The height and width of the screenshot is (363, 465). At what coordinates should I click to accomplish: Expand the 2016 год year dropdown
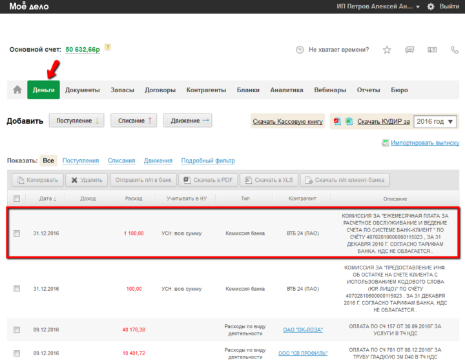coord(435,121)
